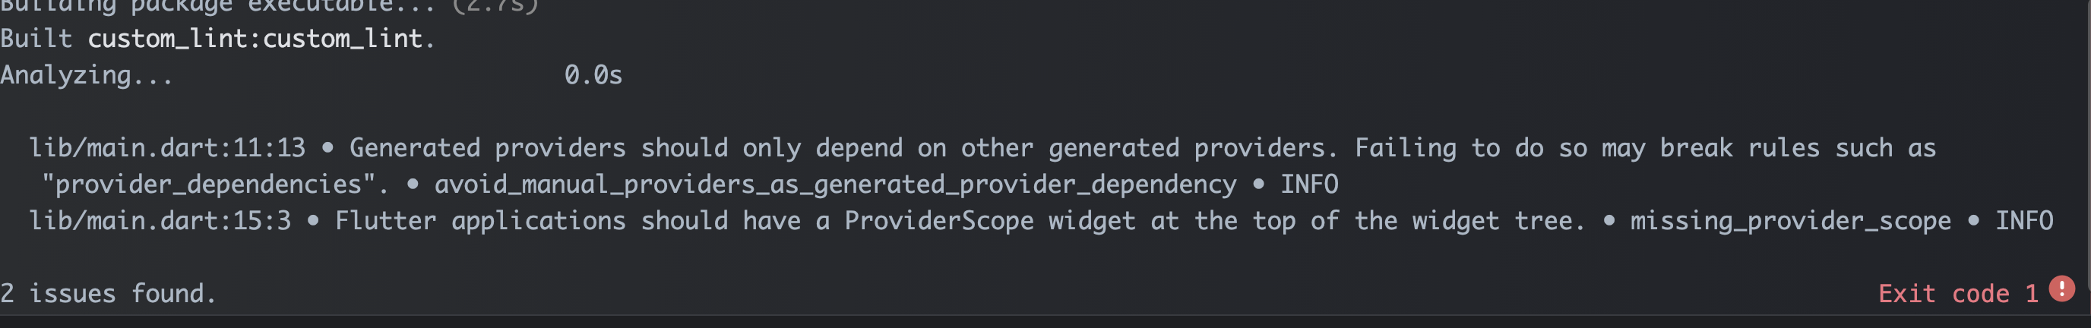Select the missing_provider_scope rule name
Image resolution: width=2091 pixels, height=328 pixels.
point(1791,222)
